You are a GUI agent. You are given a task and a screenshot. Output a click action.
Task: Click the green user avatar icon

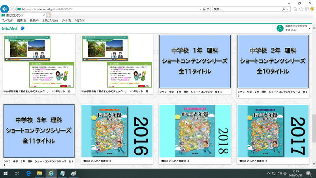click(x=280, y=28)
